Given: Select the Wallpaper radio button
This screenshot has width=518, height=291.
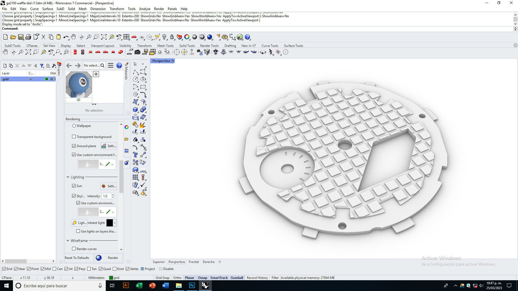Looking at the screenshot, I should (74, 126).
